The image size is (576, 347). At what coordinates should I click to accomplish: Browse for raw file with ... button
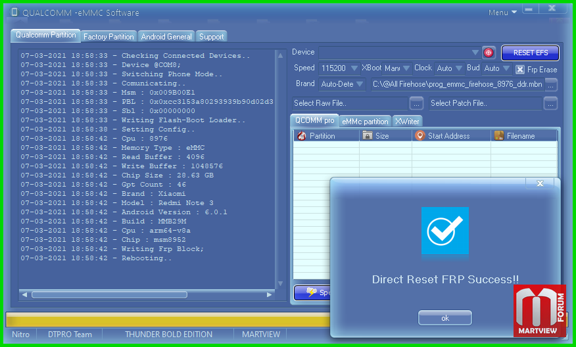(x=416, y=104)
